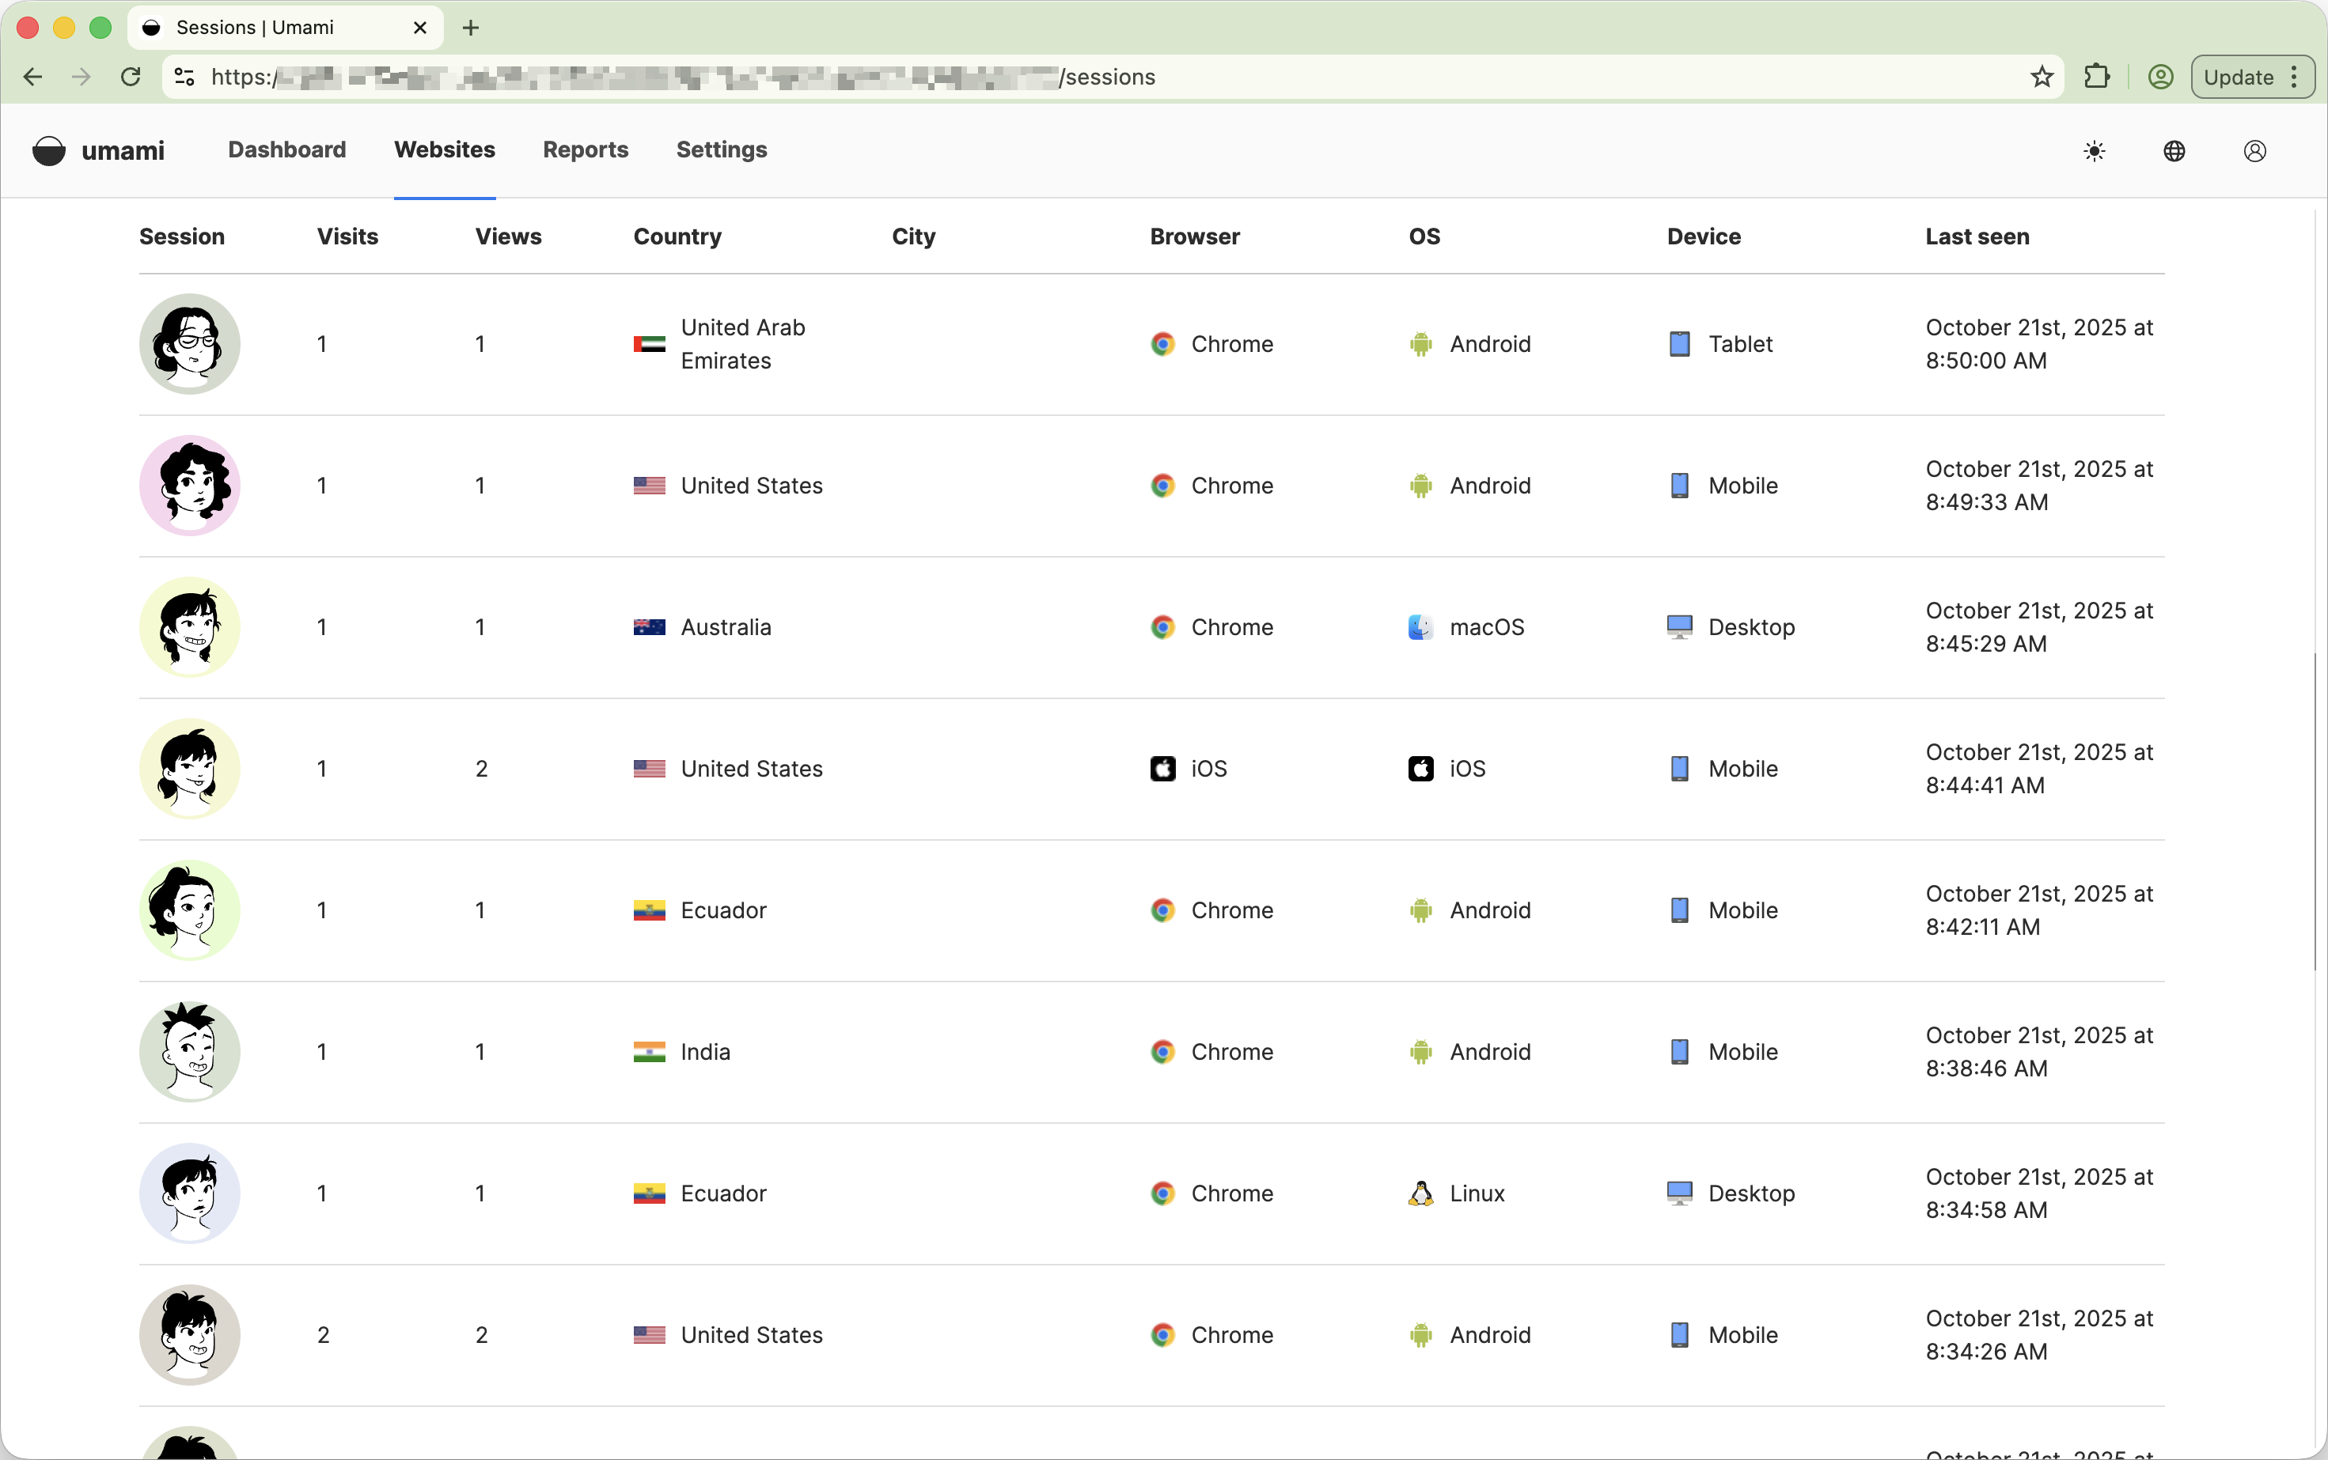Open the United Arab Emirates session avatar
This screenshot has height=1460, width=2328.
click(x=190, y=344)
